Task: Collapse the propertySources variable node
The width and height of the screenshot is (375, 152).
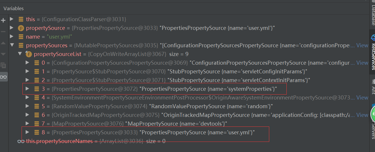Action: tap(12, 45)
